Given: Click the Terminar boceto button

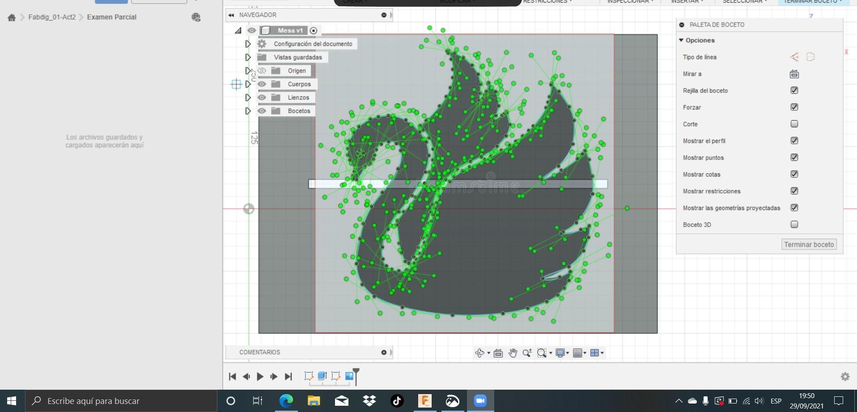Looking at the screenshot, I should click(809, 244).
